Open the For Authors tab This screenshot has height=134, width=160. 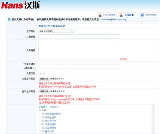(x=107, y=15)
